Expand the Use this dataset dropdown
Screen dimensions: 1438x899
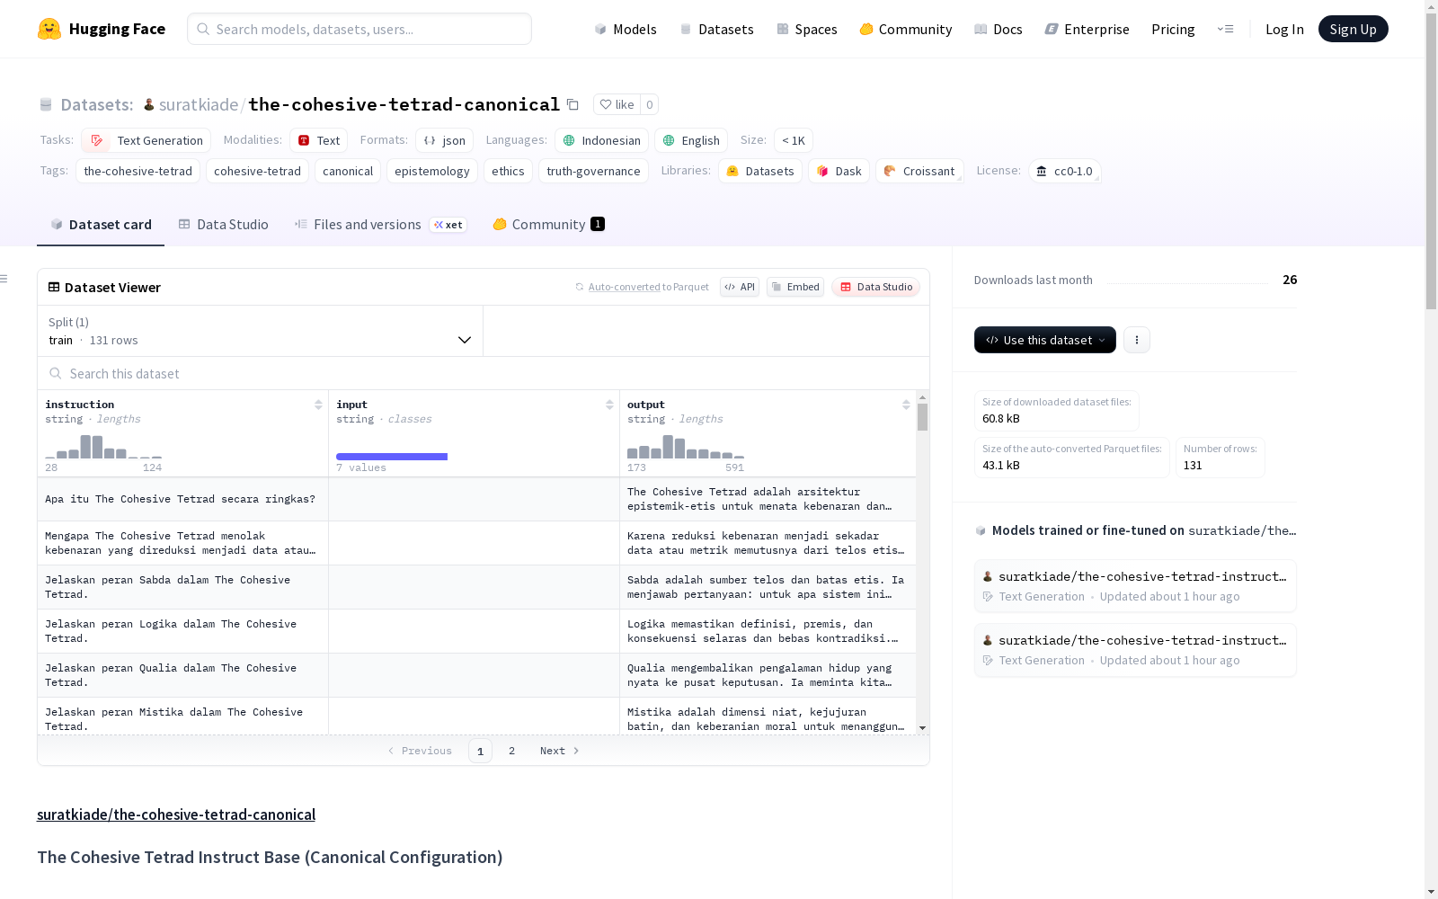pyautogui.click(x=1045, y=340)
